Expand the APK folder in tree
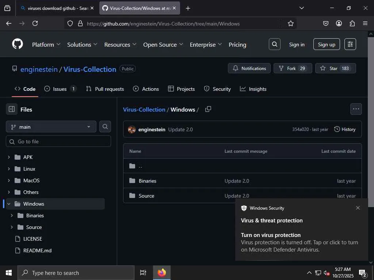The height and width of the screenshot is (280, 374). click(x=9, y=157)
